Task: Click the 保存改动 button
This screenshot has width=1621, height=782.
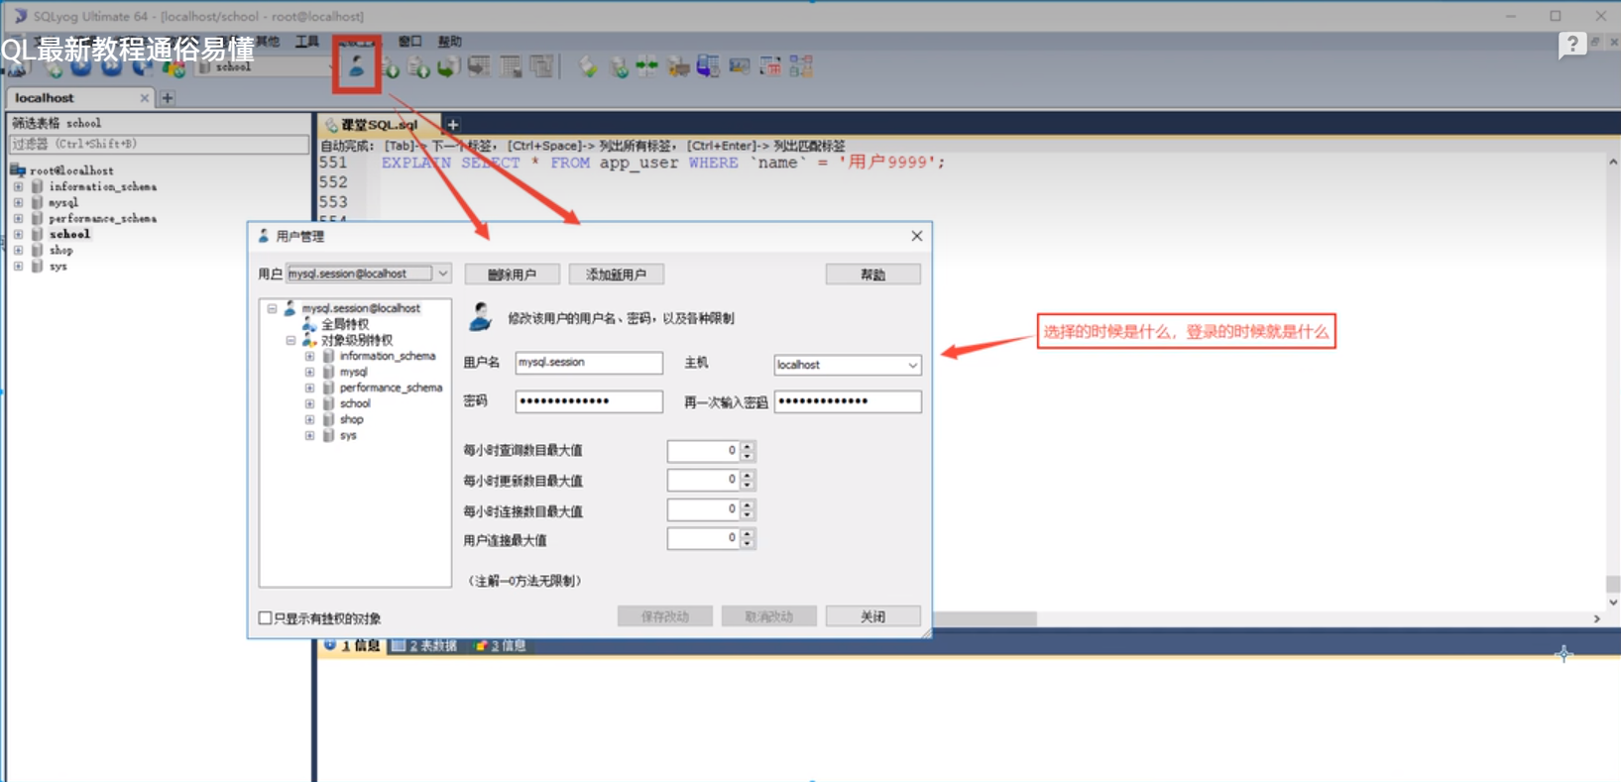Action: [664, 616]
